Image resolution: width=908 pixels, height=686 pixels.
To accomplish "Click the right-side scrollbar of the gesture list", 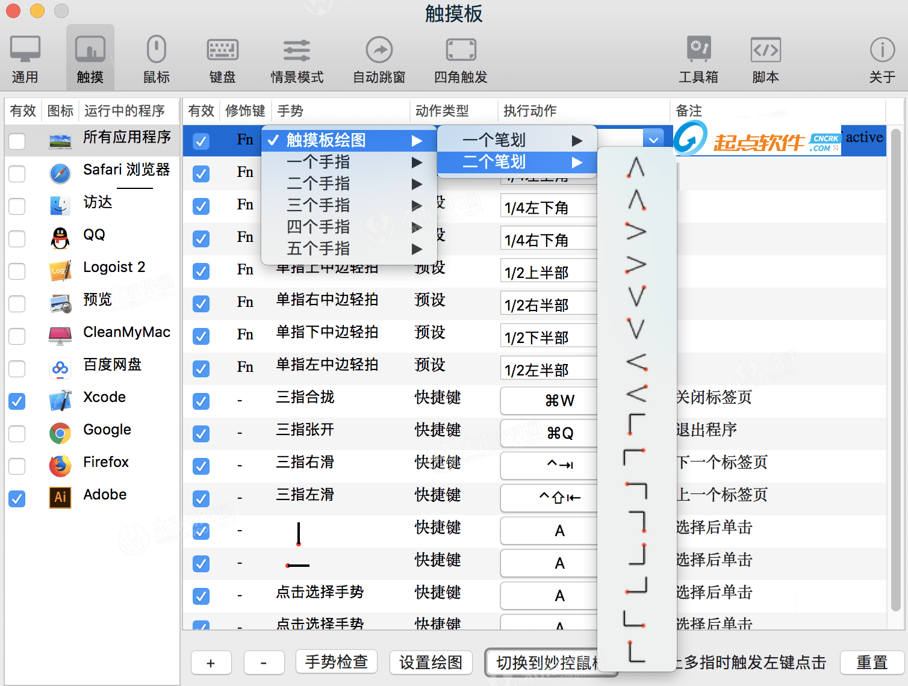I will pyautogui.click(x=897, y=373).
